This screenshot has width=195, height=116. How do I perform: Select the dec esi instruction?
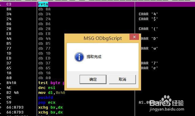tap(47, 88)
